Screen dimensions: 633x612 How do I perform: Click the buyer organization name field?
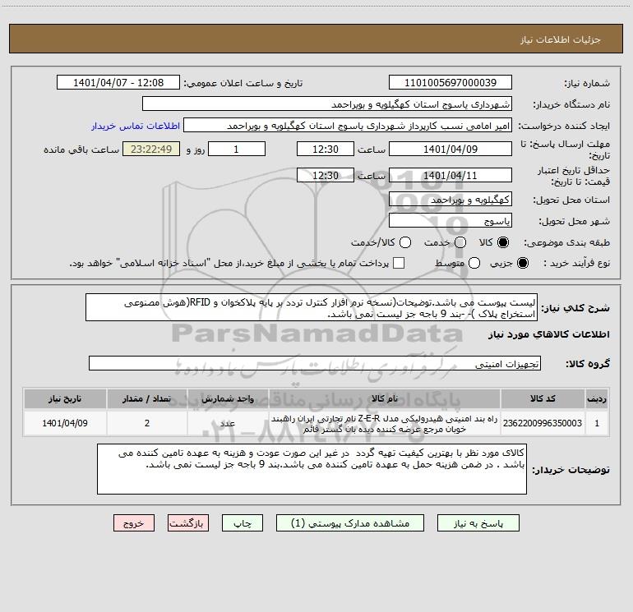coord(327,104)
